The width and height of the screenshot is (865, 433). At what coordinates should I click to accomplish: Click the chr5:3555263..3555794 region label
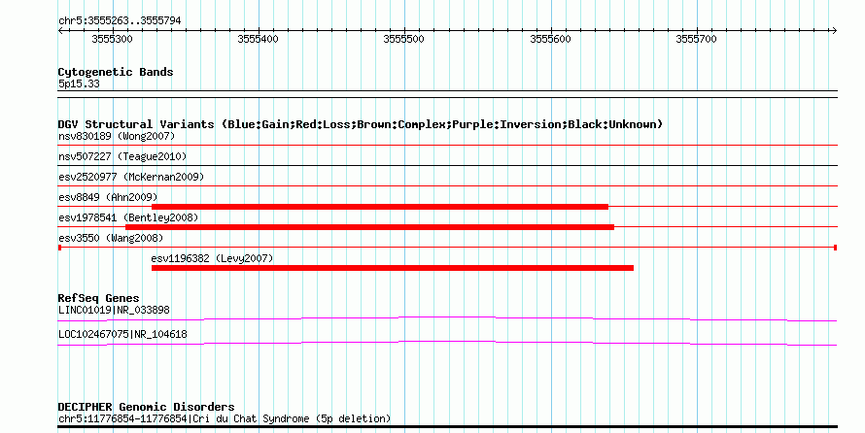click(120, 21)
